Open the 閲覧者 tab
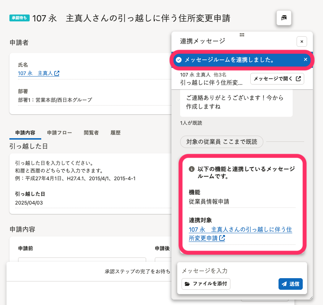323x305 pixels. [91, 133]
